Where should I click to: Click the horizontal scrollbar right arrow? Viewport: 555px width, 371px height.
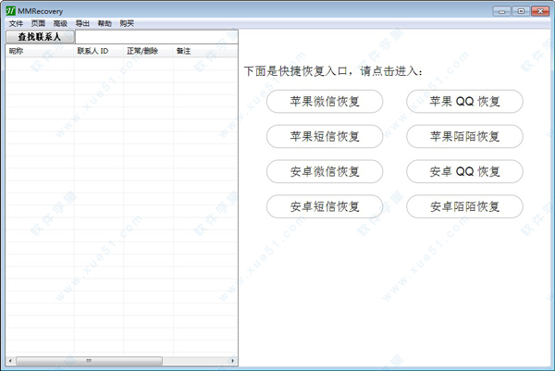pos(232,361)
